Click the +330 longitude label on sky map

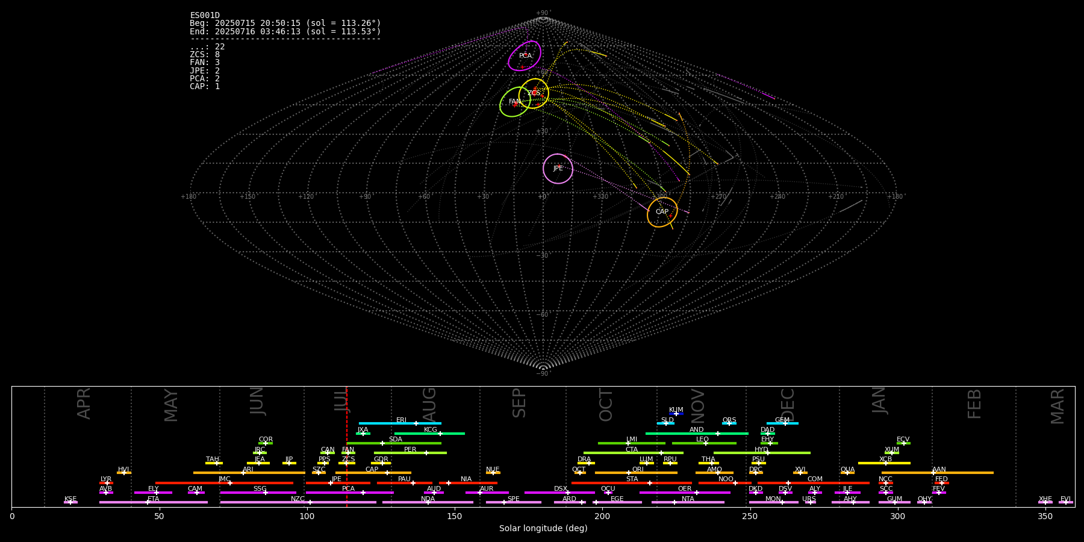(x=600, y=197)
